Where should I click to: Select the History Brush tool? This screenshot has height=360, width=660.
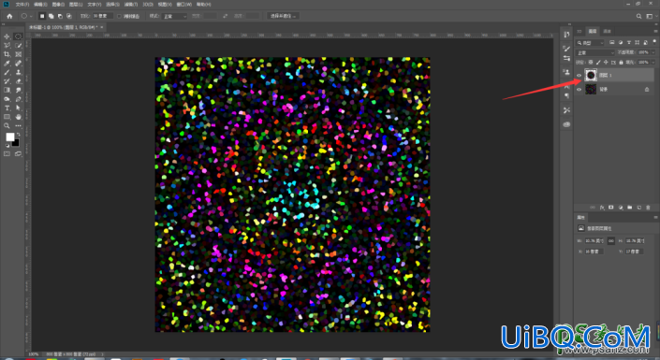click(7, 81)
